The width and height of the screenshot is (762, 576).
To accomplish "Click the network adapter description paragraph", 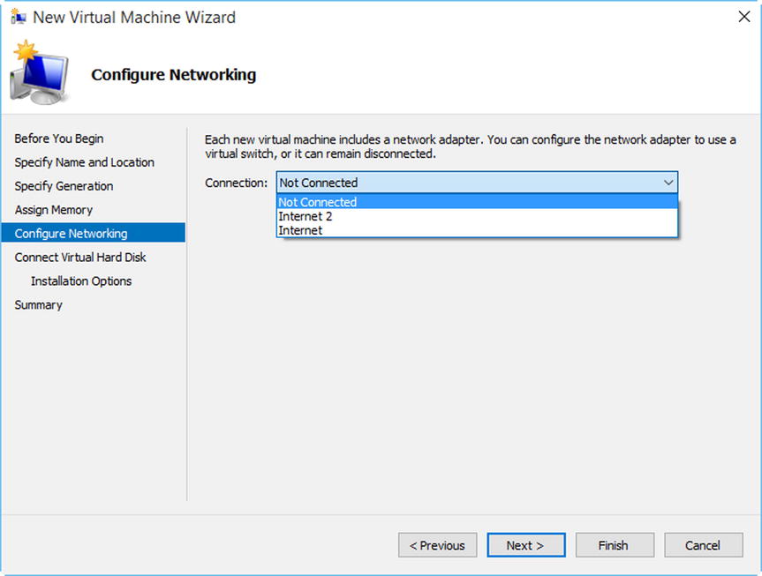I will [470, 146].
